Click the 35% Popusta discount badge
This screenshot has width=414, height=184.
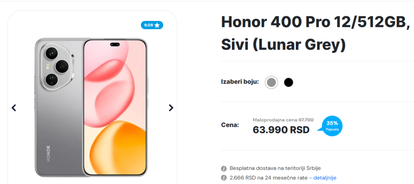(332, 126)
